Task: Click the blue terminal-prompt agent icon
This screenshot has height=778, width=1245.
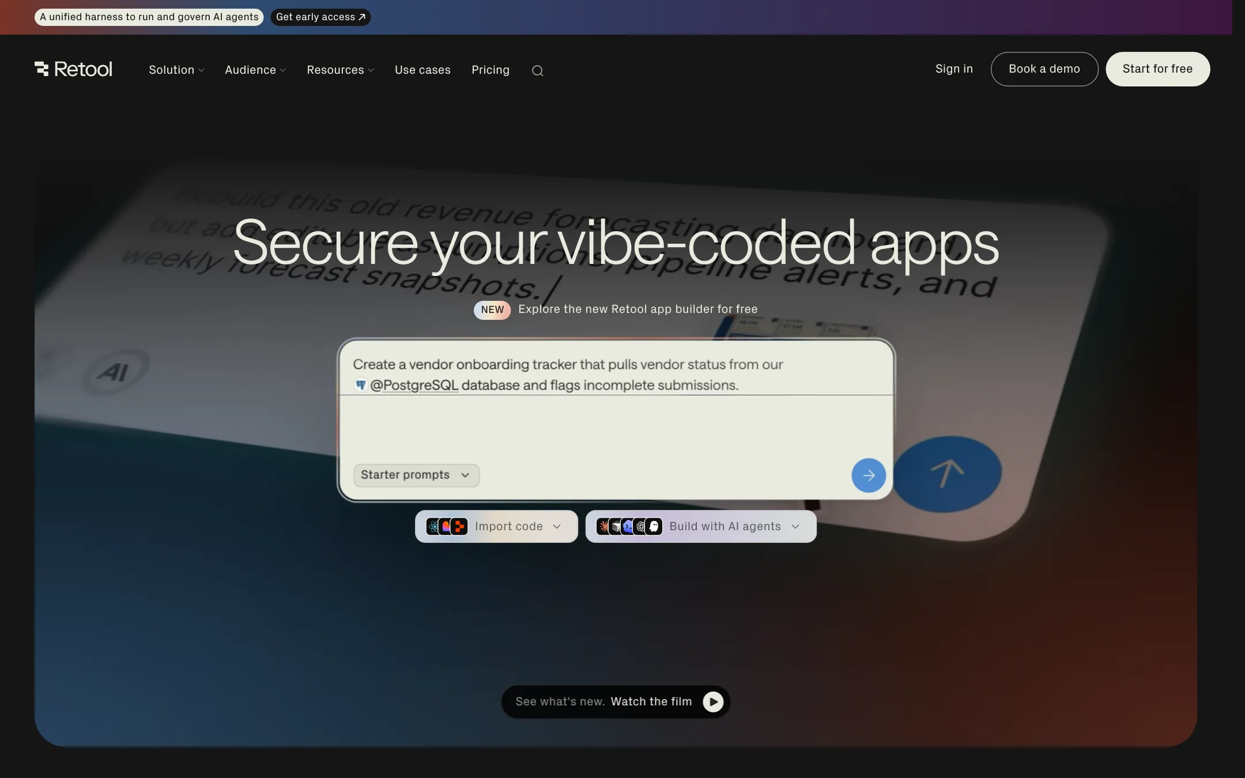Action: (628, 526)
